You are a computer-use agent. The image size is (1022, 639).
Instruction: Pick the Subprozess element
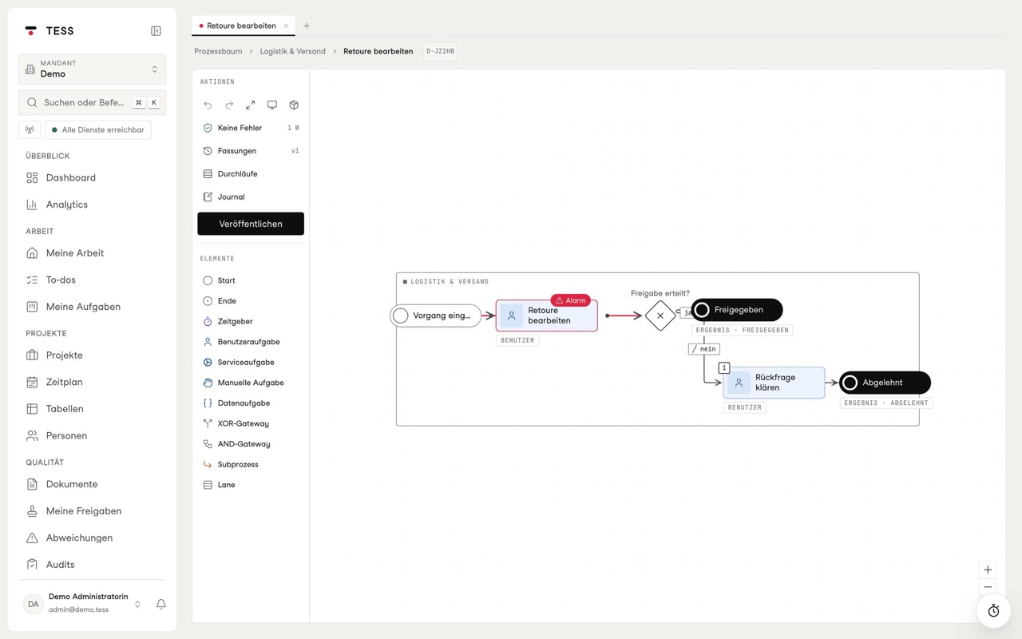(251, 464)
